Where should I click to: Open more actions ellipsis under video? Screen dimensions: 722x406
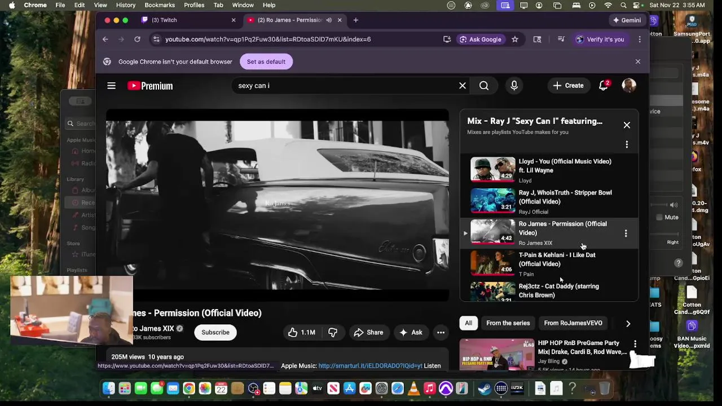click(441, 333)
